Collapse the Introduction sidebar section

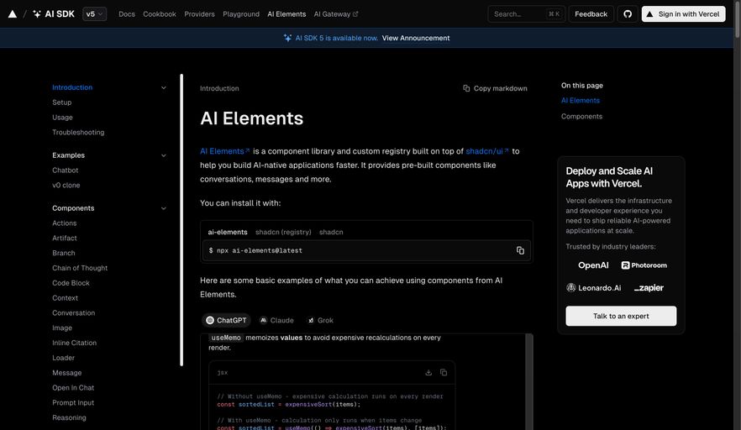[164, 87]
